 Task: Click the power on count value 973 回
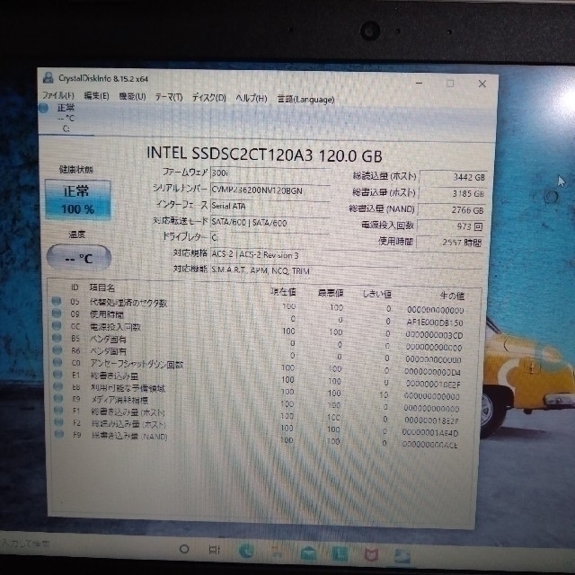click(451, 226)
